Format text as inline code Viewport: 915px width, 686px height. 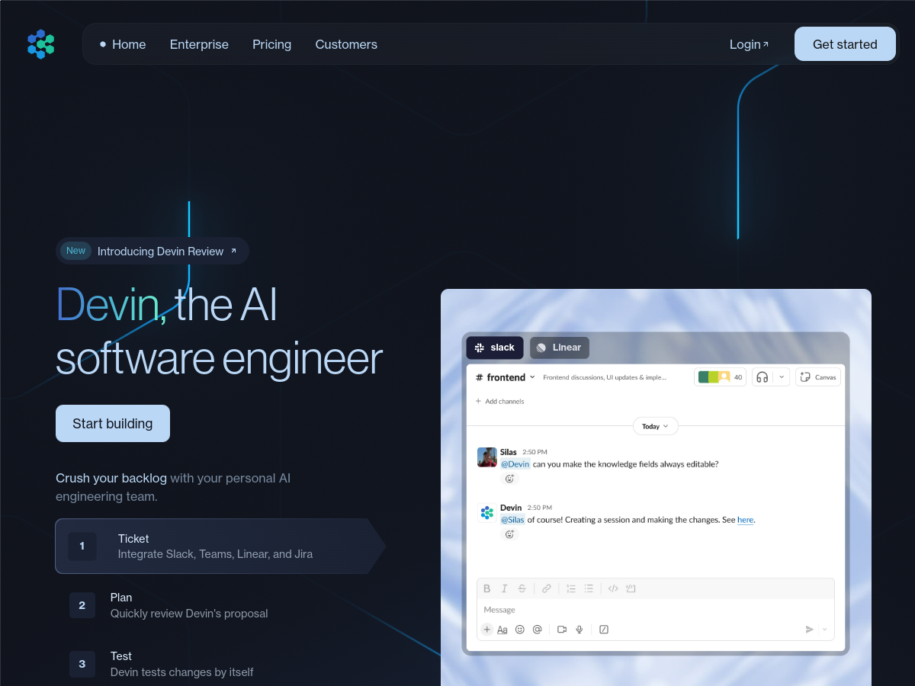(x=613, y=588)
